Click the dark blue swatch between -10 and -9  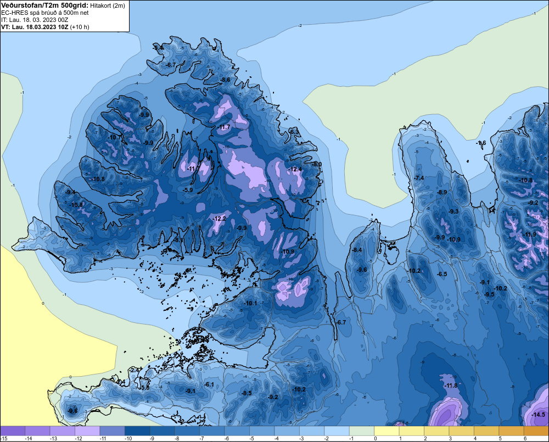(x=138, y=431)
